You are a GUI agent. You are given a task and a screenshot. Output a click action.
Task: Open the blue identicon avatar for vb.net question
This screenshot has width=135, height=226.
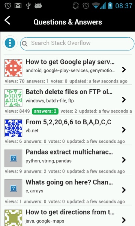[13, 128]
